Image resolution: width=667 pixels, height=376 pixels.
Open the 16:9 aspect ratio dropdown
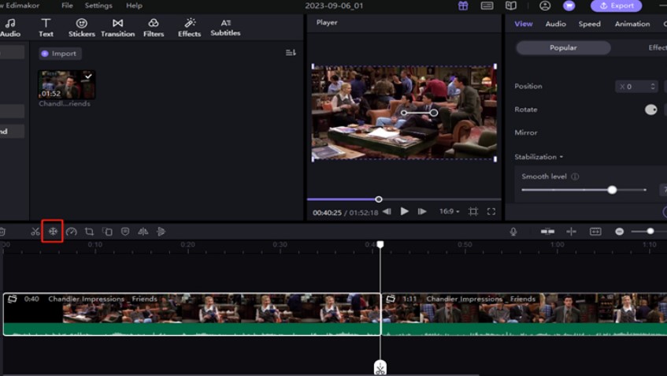point(449,211)
